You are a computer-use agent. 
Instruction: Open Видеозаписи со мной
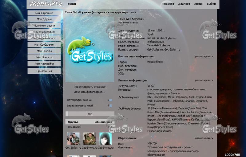click(x=80, y=105)
